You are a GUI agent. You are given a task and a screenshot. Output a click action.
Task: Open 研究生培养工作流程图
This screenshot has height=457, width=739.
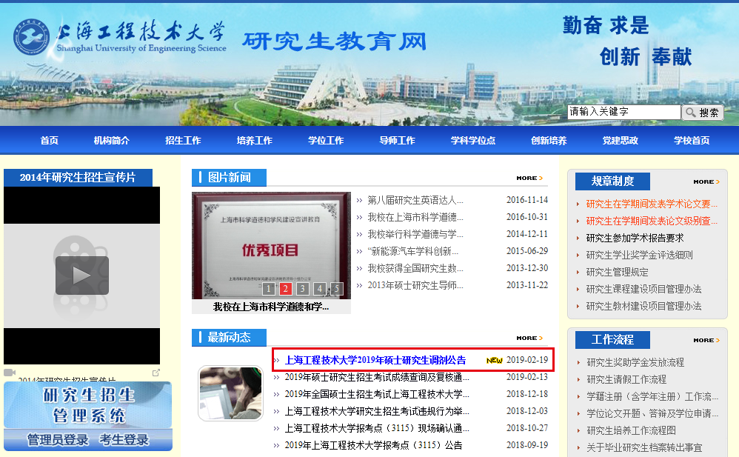click(631, 430)
